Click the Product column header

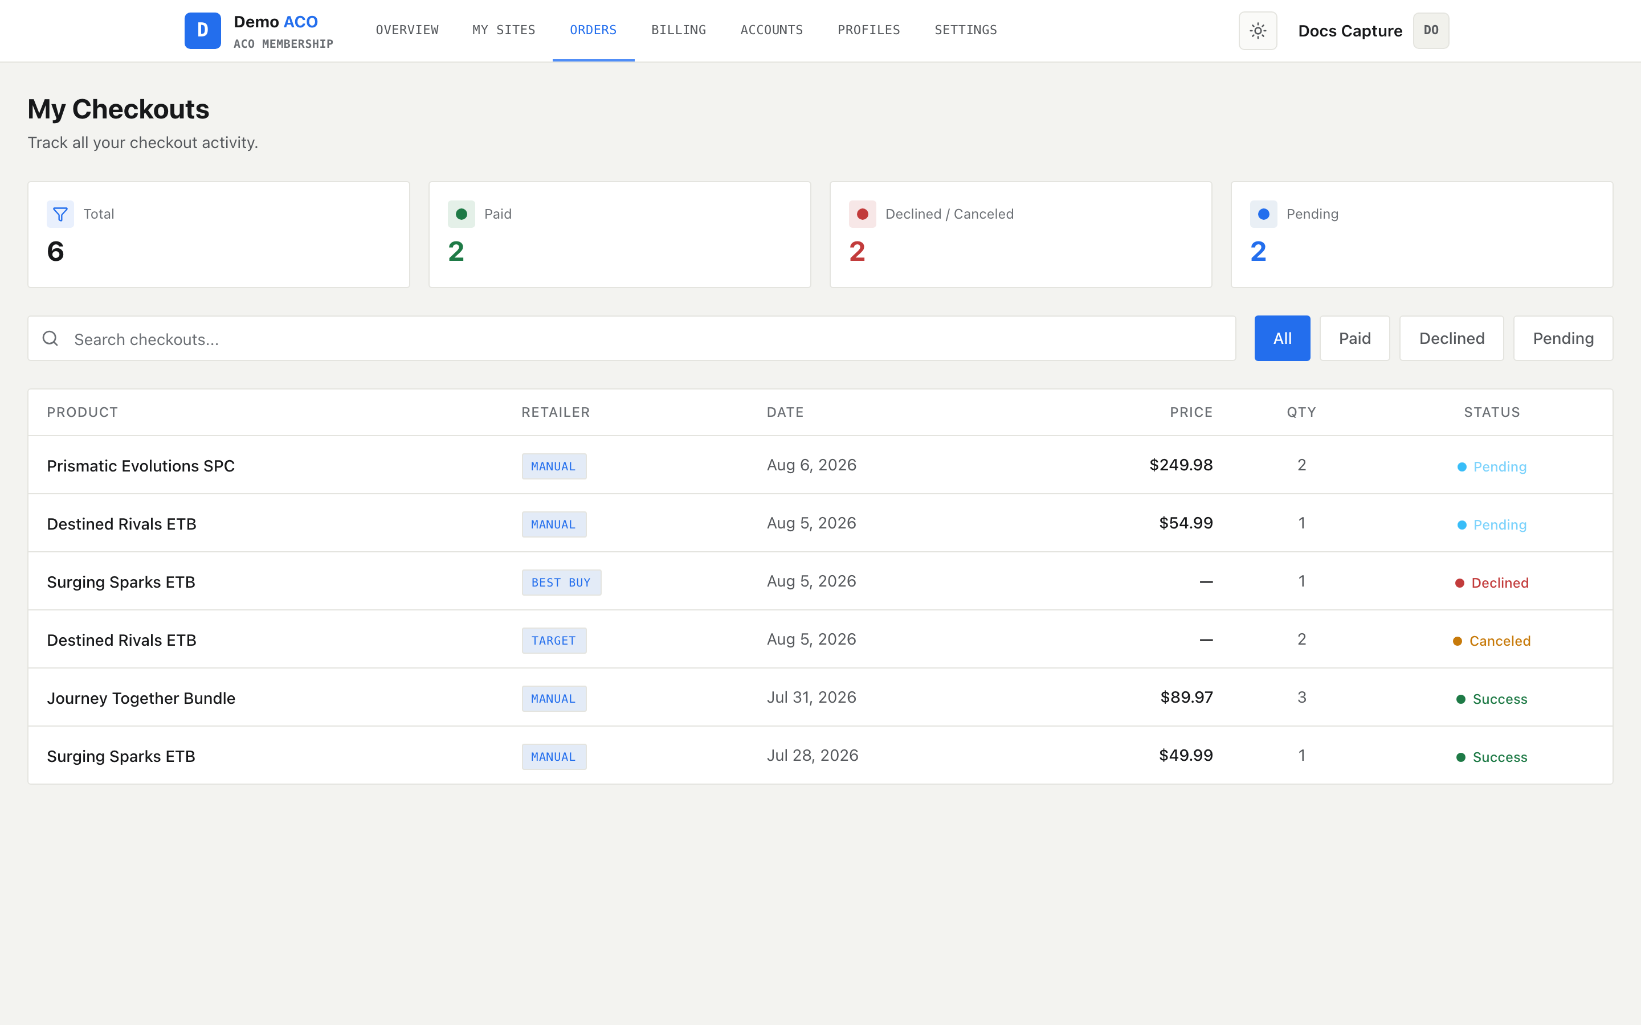click(x=82, y=412)
